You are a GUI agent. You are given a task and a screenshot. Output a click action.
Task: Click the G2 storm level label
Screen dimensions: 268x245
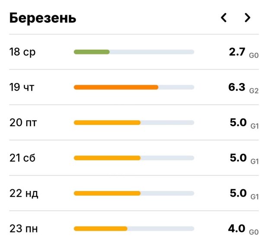coord(254,90)
